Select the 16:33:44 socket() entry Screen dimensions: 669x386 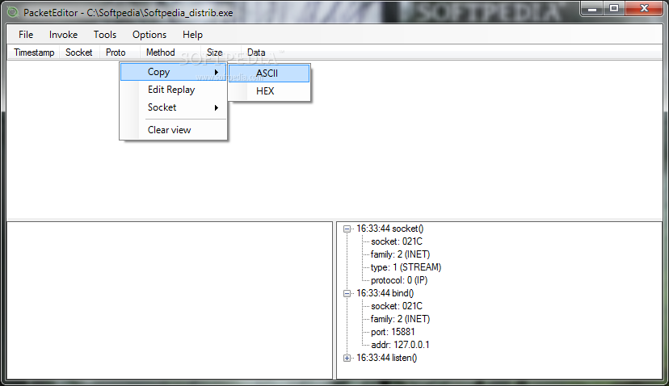tap(390, 229)
